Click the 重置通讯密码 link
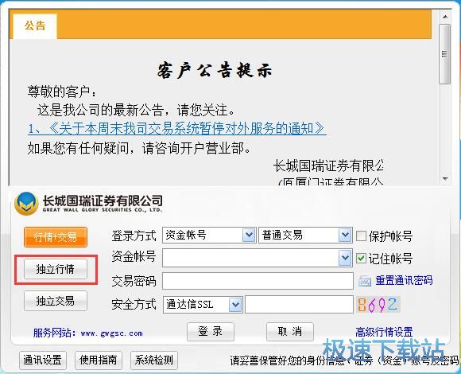The image size is (461, 374). tap(404, 280)
